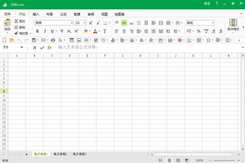Expand the formula bar with the right arrow
245x163 pixels.
point(243,47)
